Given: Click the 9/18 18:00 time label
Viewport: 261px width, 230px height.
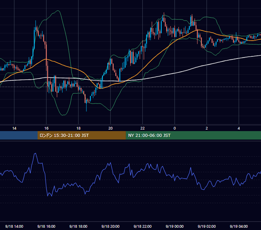Looking at the screenshot, I should pyautogui.click(x=78, y=226).
